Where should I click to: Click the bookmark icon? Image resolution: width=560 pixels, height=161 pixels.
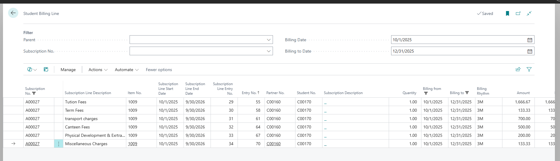[507, 13]
